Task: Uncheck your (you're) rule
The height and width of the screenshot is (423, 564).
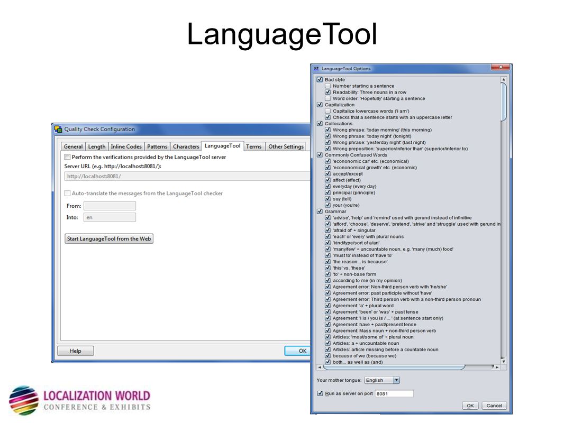Action: (328, 205)
